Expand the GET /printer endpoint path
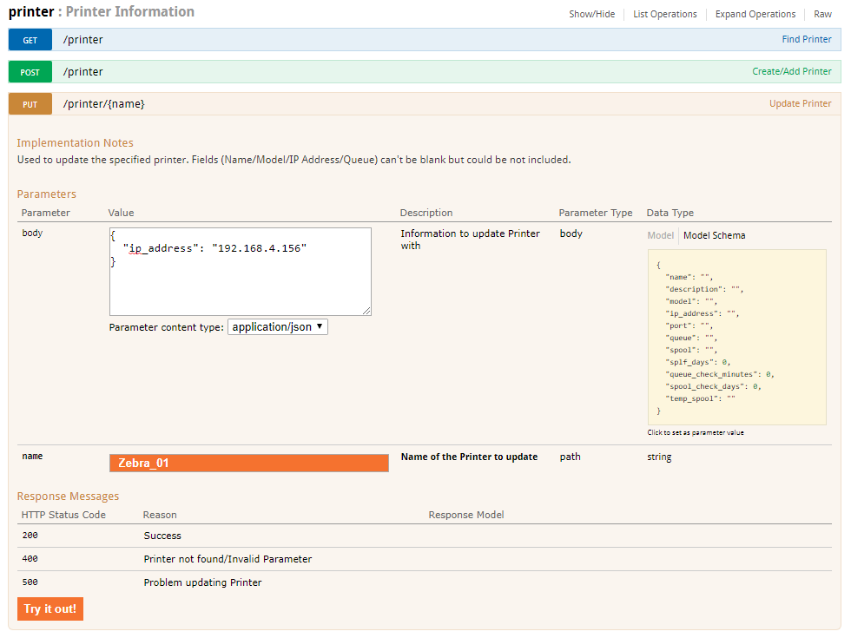Screen dimensions: 851x638 pyautogui.click(x=83, y=40)
